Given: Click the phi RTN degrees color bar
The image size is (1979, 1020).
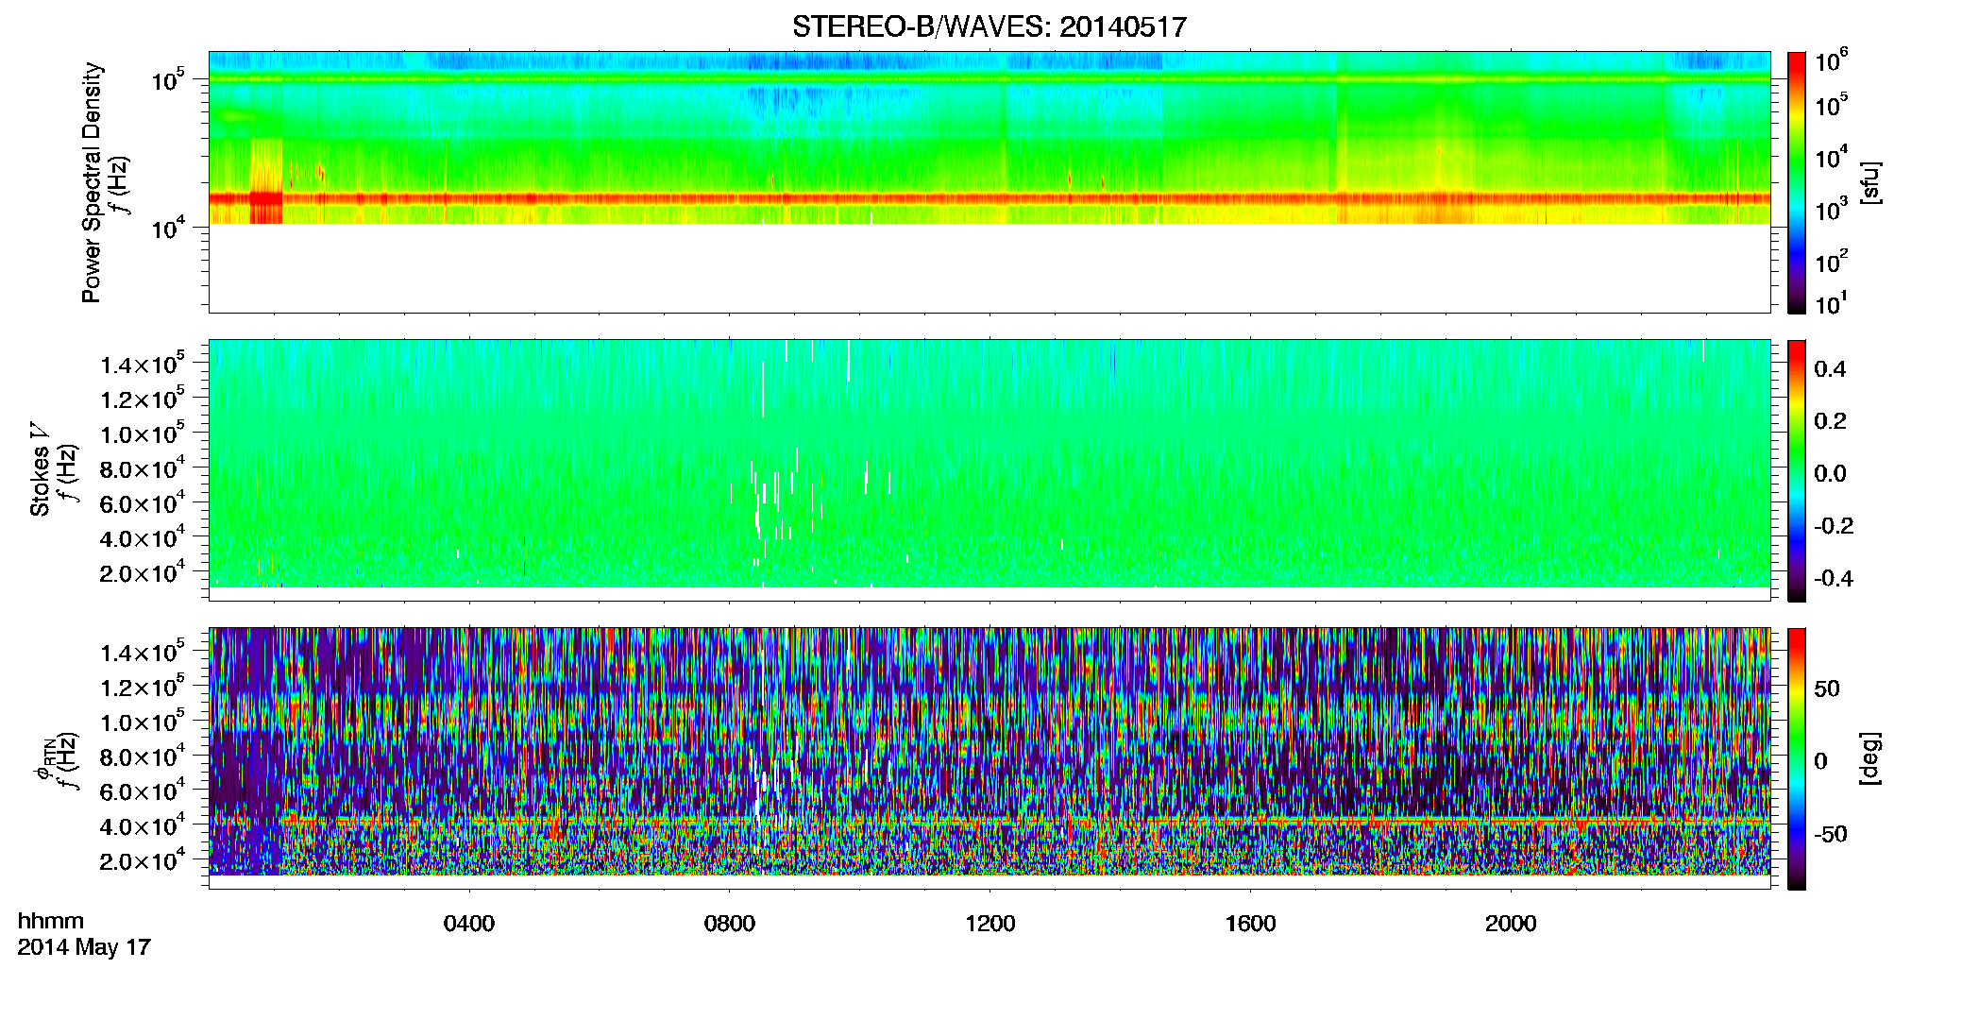Looking at the screenshot, I should (1797, 758).
